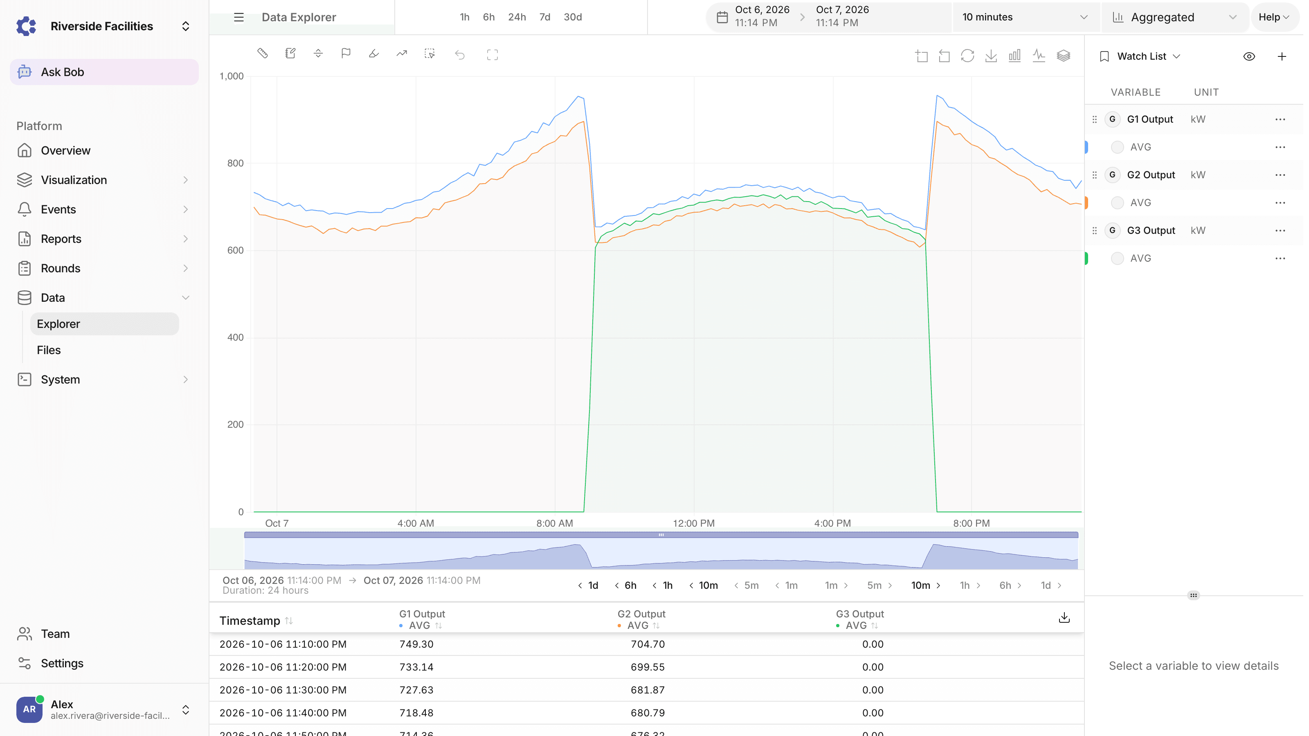Select the 24h time range tab
Screen dimensions: 1309x736
point(517,17)
